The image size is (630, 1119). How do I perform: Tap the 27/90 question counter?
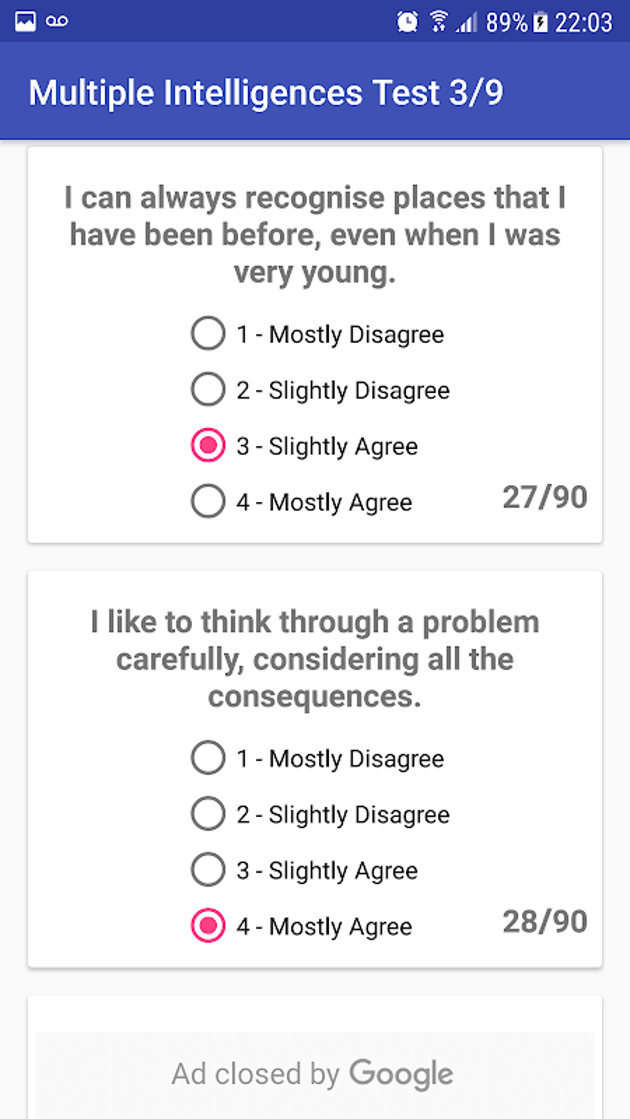(544, 497)
